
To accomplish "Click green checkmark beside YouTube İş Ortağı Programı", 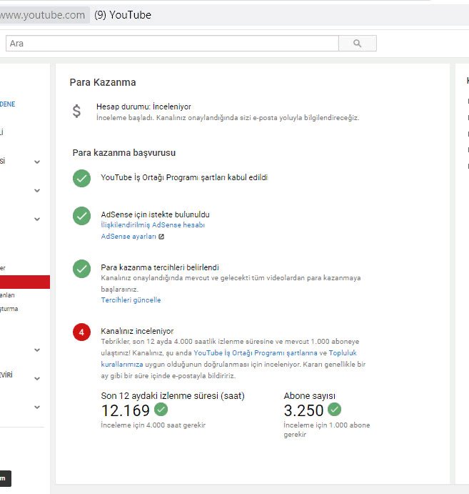I will (82, 178).
